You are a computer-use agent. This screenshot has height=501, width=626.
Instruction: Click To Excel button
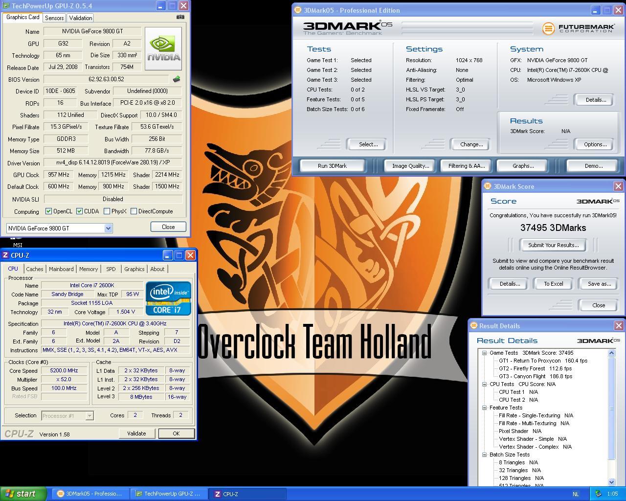click(x=554, y=284)
